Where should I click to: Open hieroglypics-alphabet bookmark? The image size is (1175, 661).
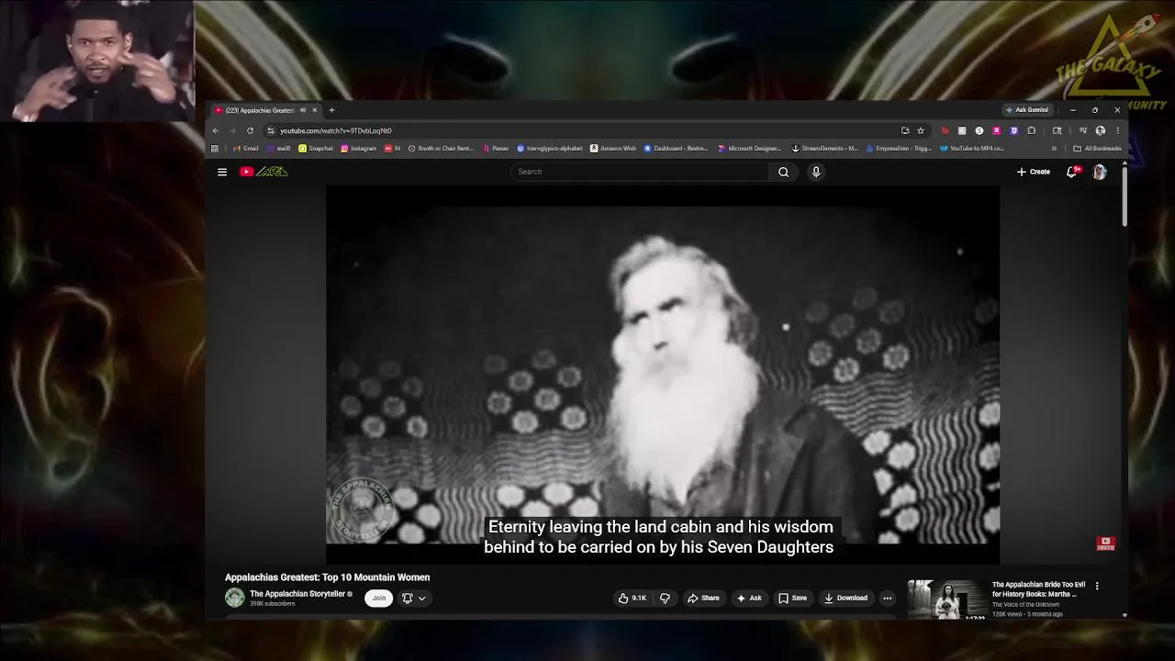pyautogui.click(x=550, y=148)
